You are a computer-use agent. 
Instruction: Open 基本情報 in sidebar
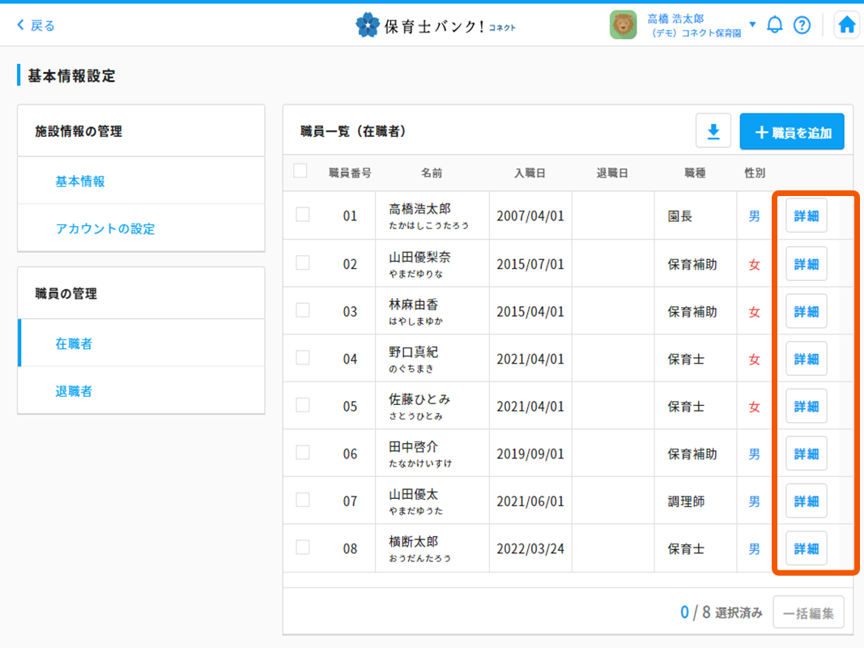pyautogui.click(x=80, y=181)
